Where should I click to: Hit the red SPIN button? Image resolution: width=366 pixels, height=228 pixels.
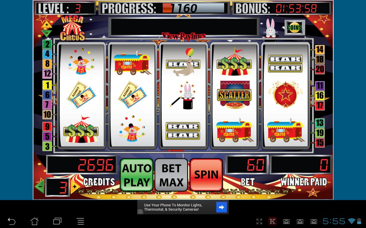click(x=206, y=175)
